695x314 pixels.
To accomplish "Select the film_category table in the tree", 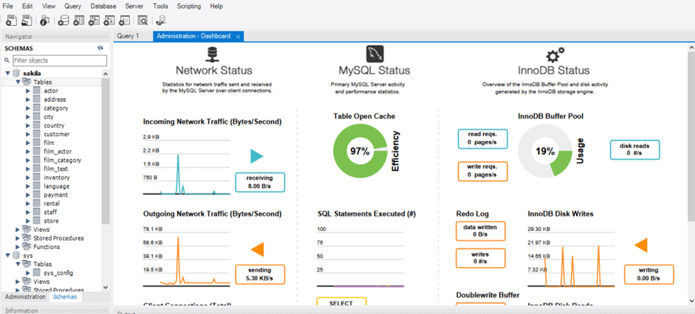I will click(x=63, y=161).
